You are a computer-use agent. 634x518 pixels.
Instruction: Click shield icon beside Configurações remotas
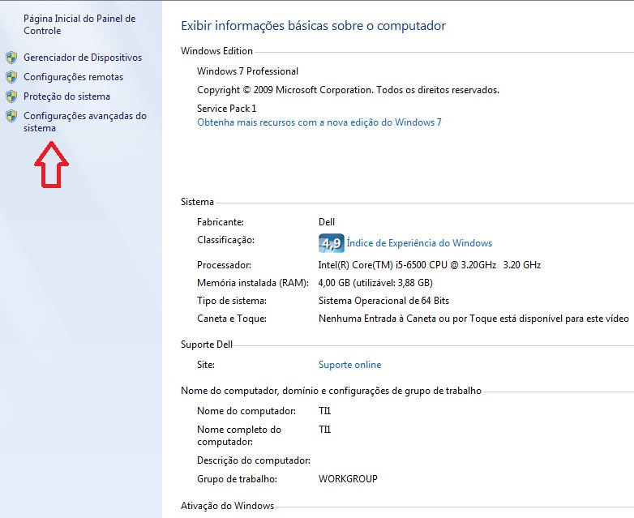11,77
